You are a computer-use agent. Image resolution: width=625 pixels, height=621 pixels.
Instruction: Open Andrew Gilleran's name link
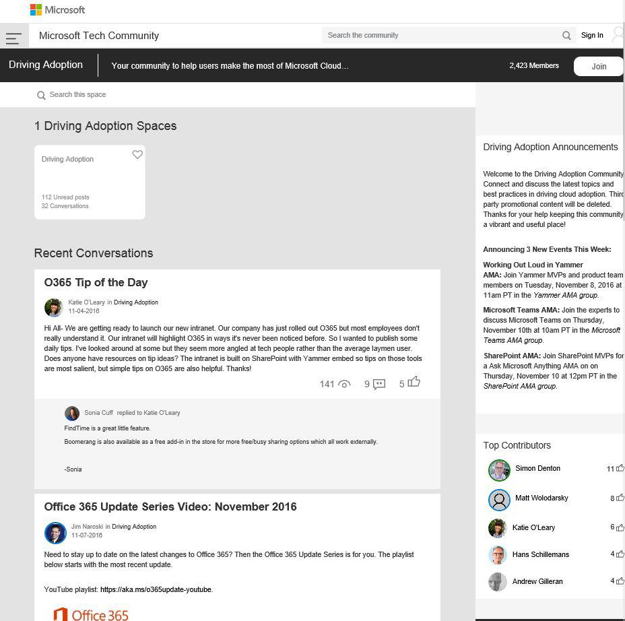[537, 581]
